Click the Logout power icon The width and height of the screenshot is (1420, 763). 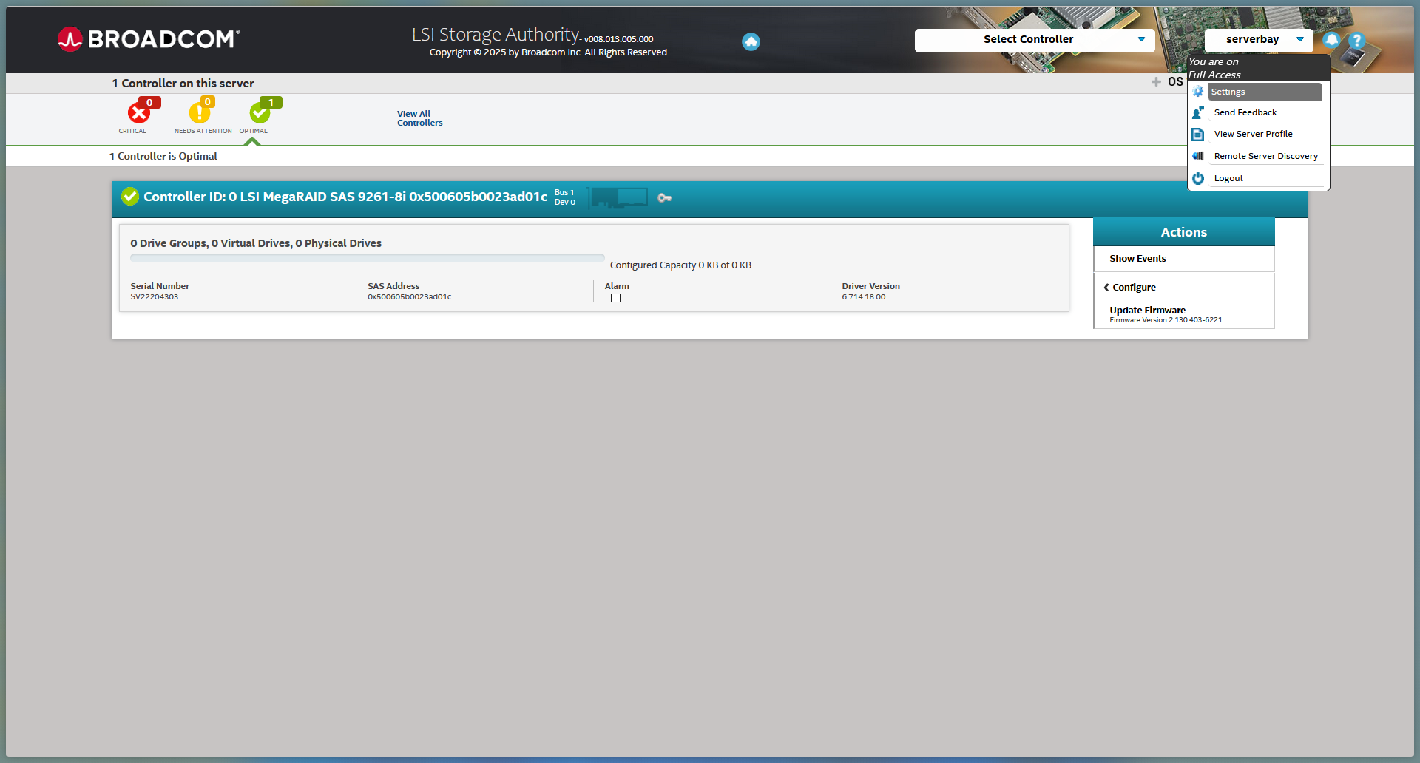(1198, 178)
